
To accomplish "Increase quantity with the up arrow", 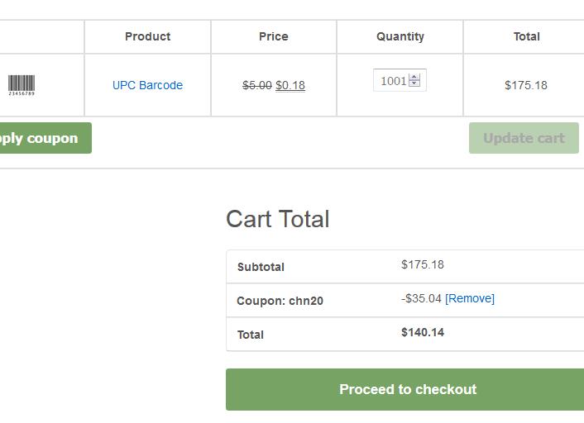I will click(x=414, y=77).
